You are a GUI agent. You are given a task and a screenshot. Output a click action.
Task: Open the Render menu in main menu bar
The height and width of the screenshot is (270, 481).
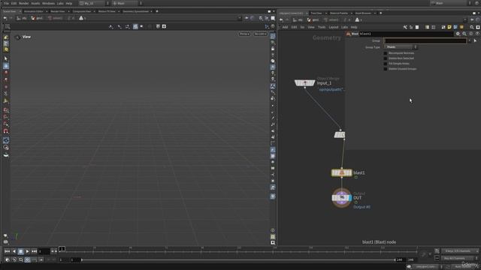(23, 3)
